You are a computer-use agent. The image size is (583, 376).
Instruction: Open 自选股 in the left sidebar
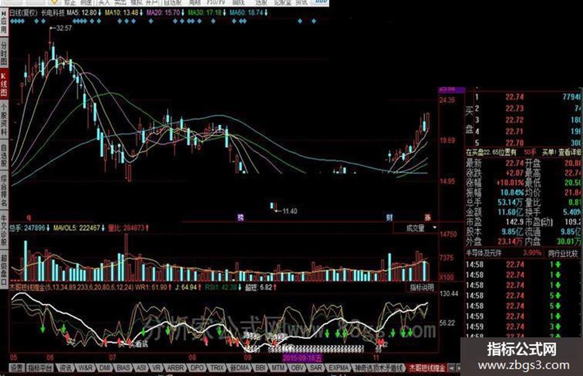[4, 155]
